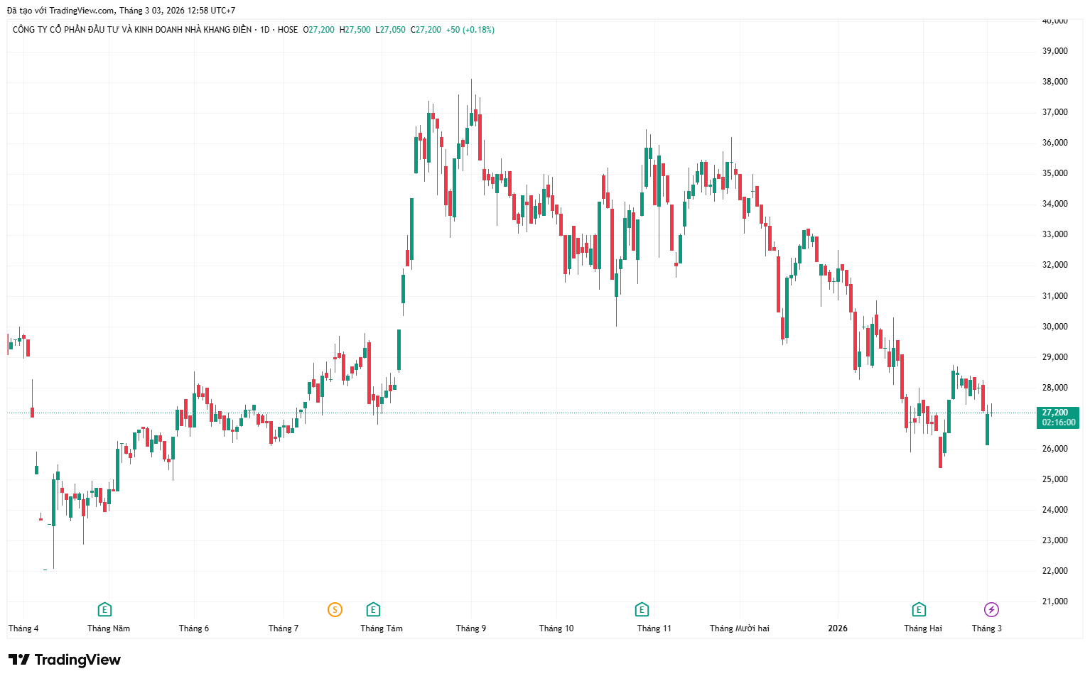Click the Tháng 9 label on time axis
This screenshot has width=1090, height=681.
pos(471,628)
